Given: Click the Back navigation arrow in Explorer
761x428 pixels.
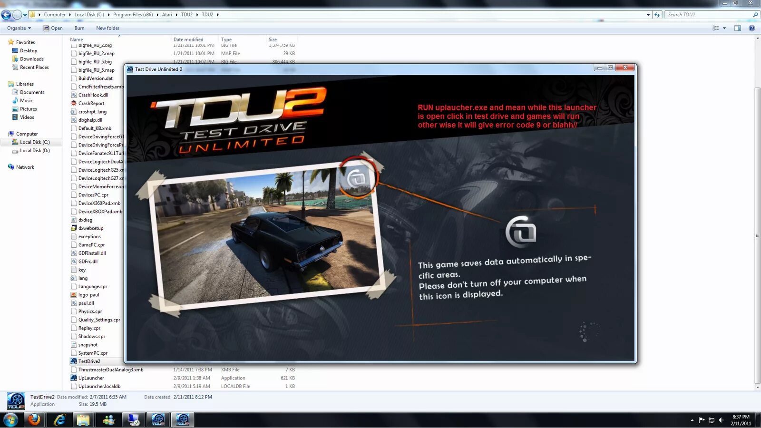Looking at the screenshot, I should pos(6,15).
